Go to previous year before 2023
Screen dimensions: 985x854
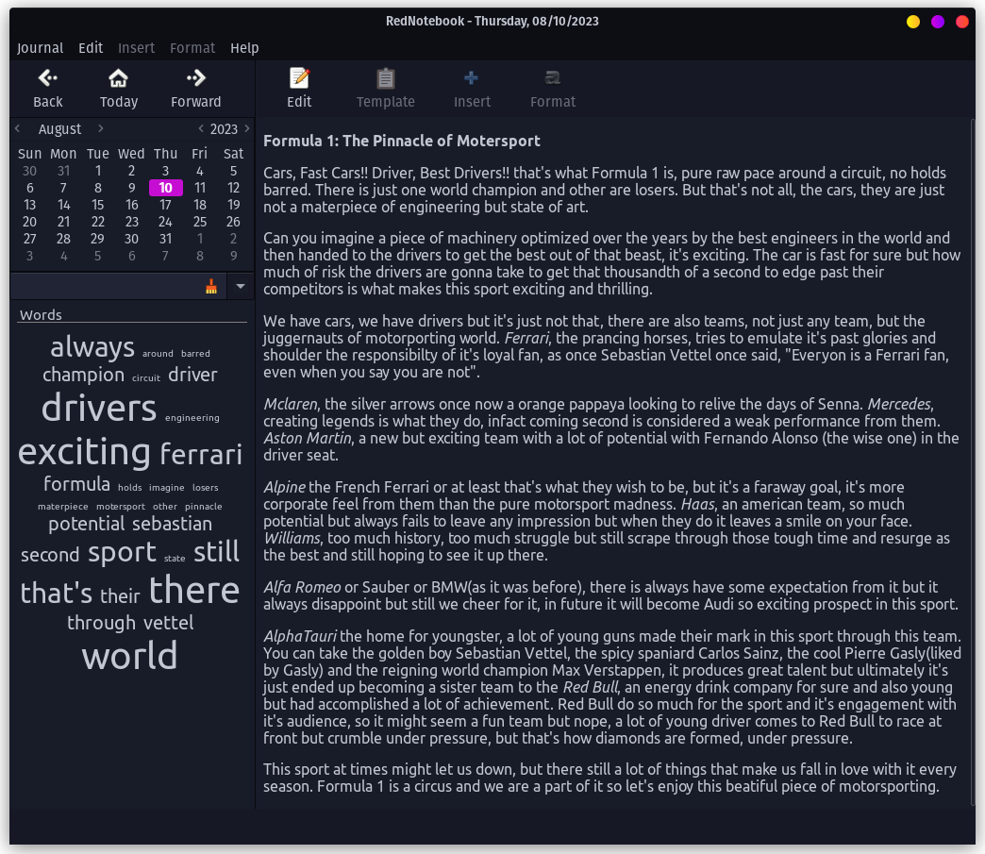[x=201, y=128]
